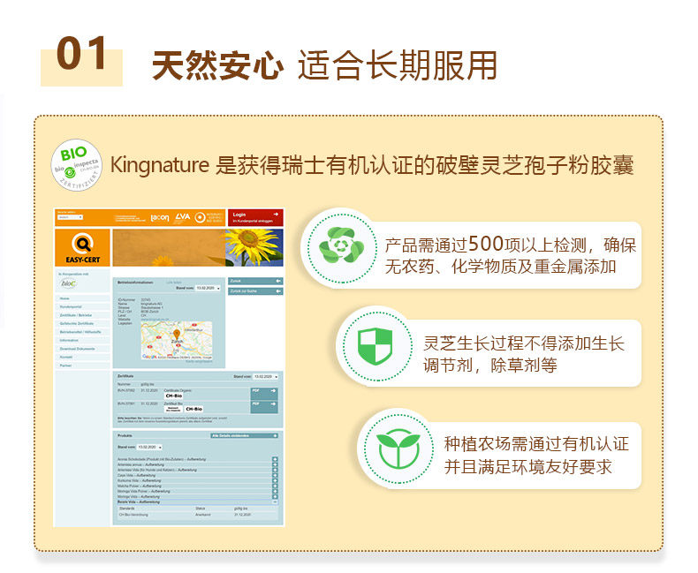Open Home in the sidebar menu
The image size is (698, 573).
pyautogui.click(x=82, y=298)
